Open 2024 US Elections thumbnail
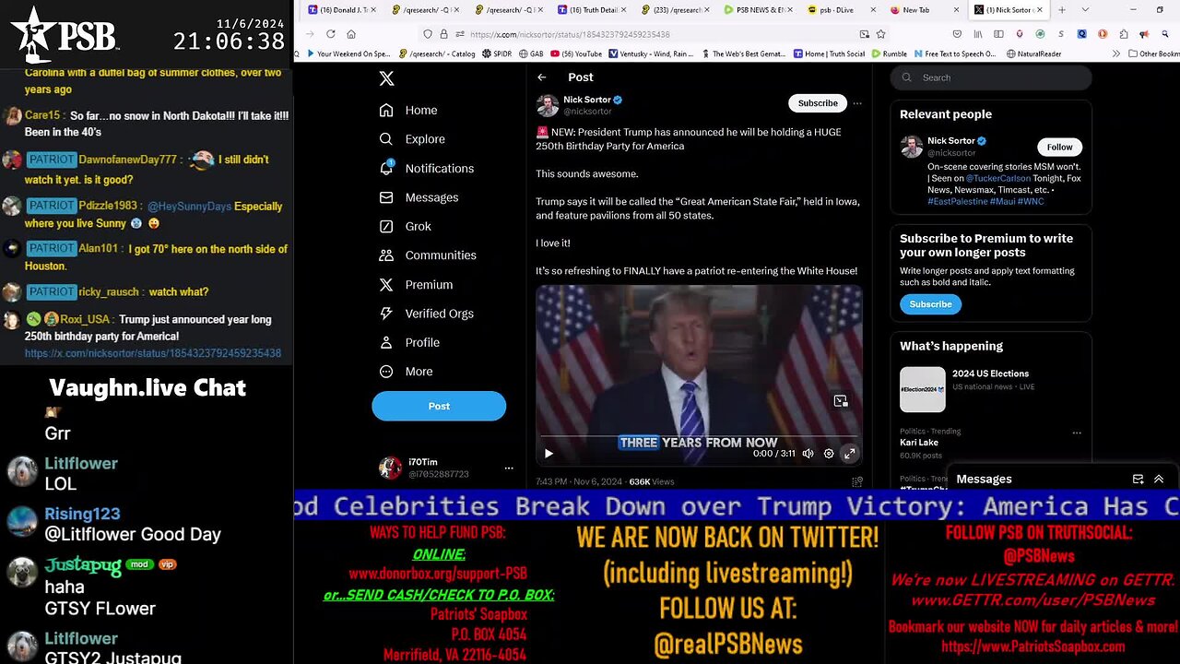Image resolution: width=1180 pixels, height=664 pixels. pyautogui.click(x=923, y=389)
